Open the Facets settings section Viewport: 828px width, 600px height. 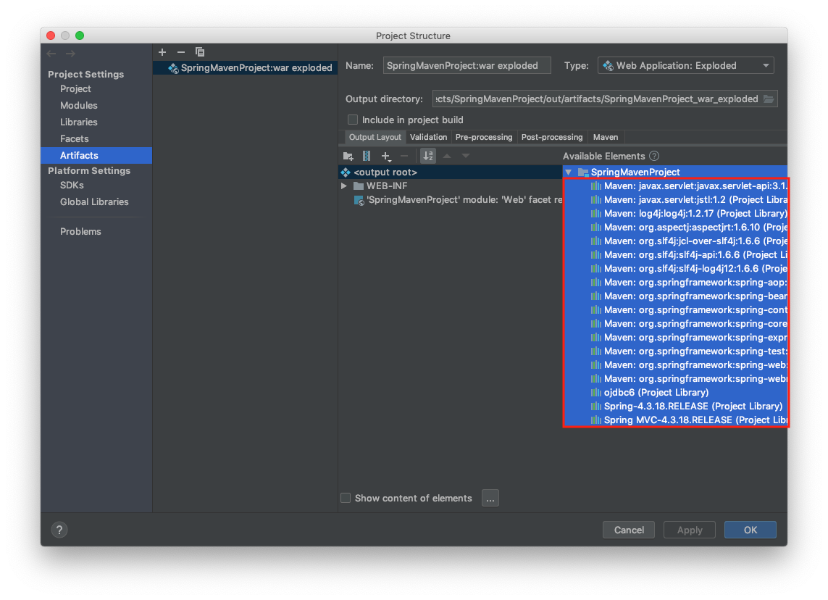[75, 139]
